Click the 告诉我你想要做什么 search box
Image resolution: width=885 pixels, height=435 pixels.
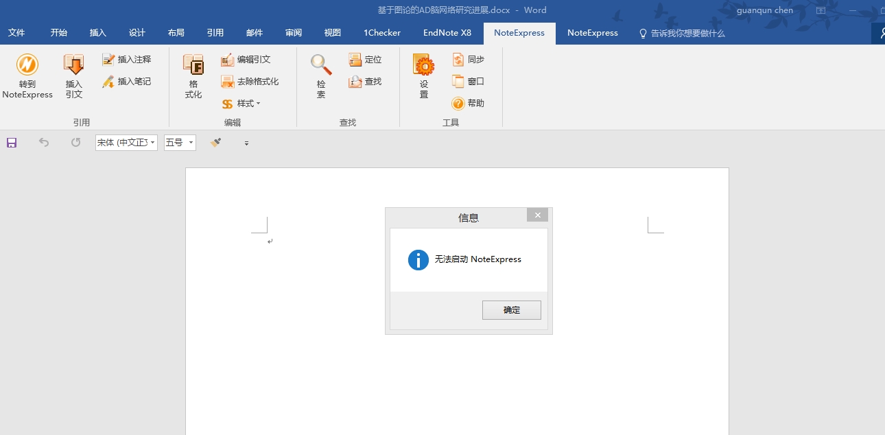pyautogui.click(x=682, y=33)
